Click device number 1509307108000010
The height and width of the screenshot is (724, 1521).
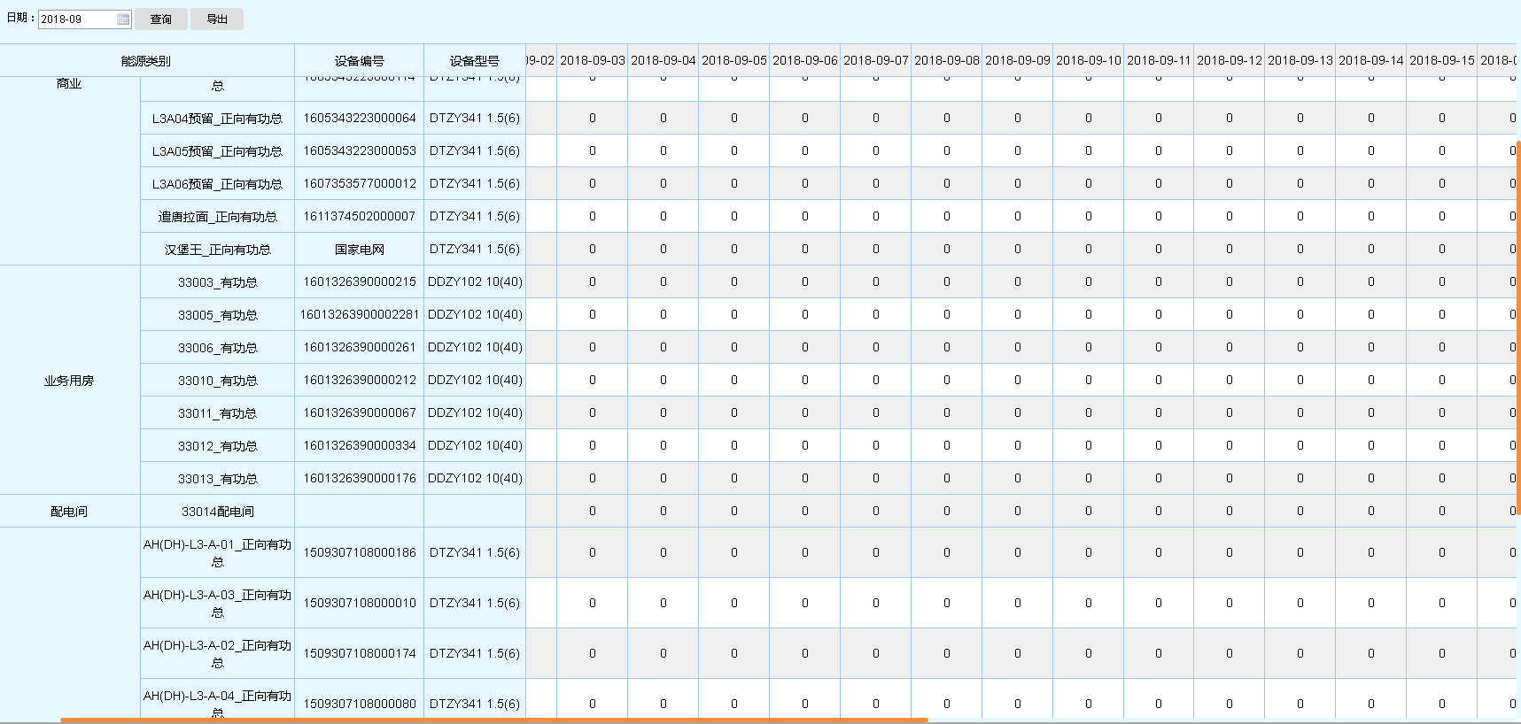360,603
